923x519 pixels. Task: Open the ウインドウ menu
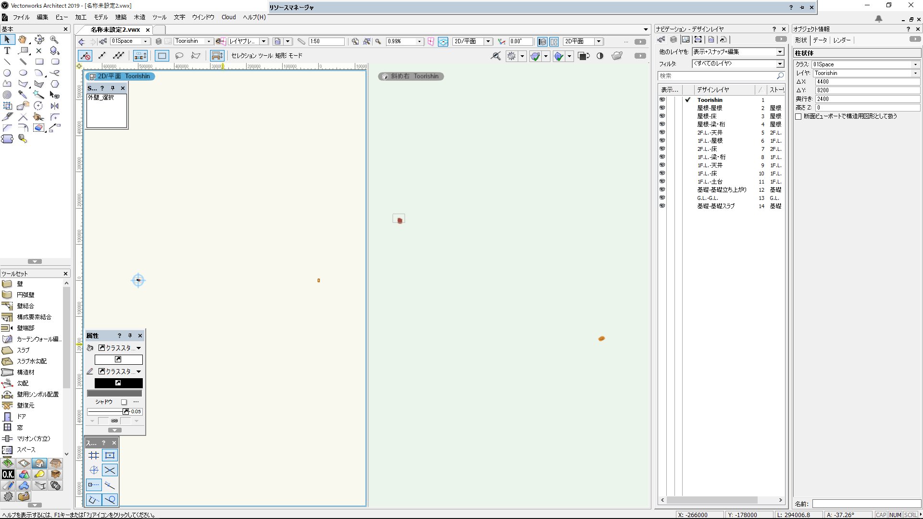click(203, 17)
